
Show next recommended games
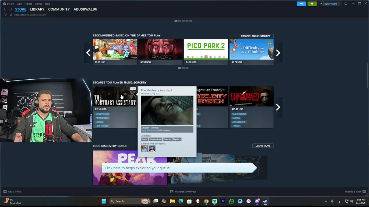coord(278,53)
